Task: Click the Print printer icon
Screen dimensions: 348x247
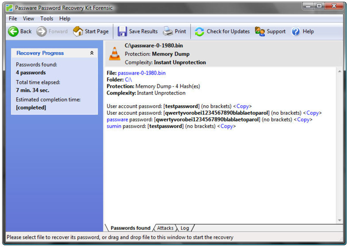Action: click(168, 31)
